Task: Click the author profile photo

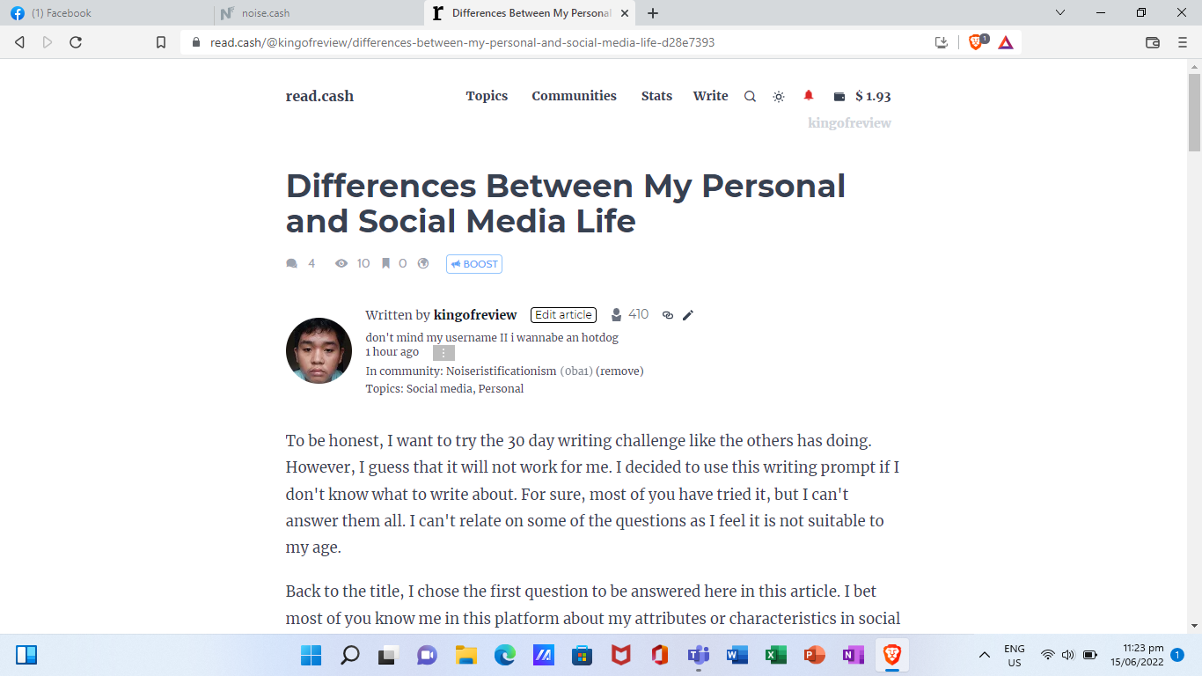Action: (x=319, y=350)
